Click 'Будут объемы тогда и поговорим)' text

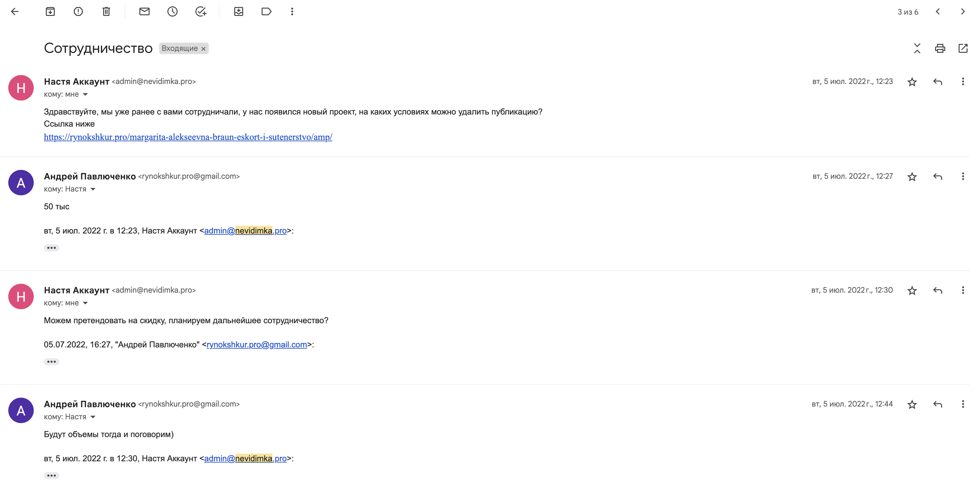109,435
